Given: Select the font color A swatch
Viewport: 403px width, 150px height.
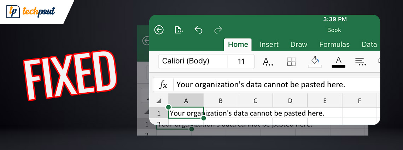Looking at the screenshot, I should coord(339,62).
